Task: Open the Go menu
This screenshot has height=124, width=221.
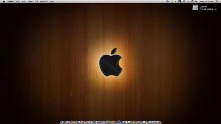Action: click(x=36, y=1)
